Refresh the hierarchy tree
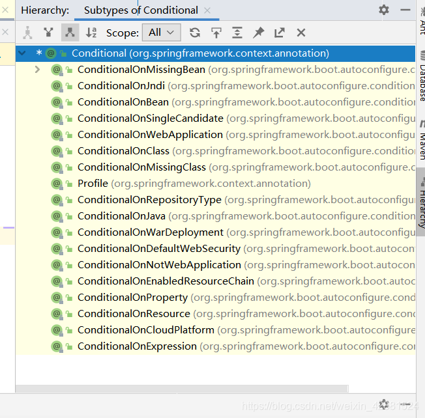 [195, 33]
